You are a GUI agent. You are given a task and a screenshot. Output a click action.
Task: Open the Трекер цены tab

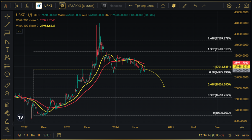(x=141, y=6)
